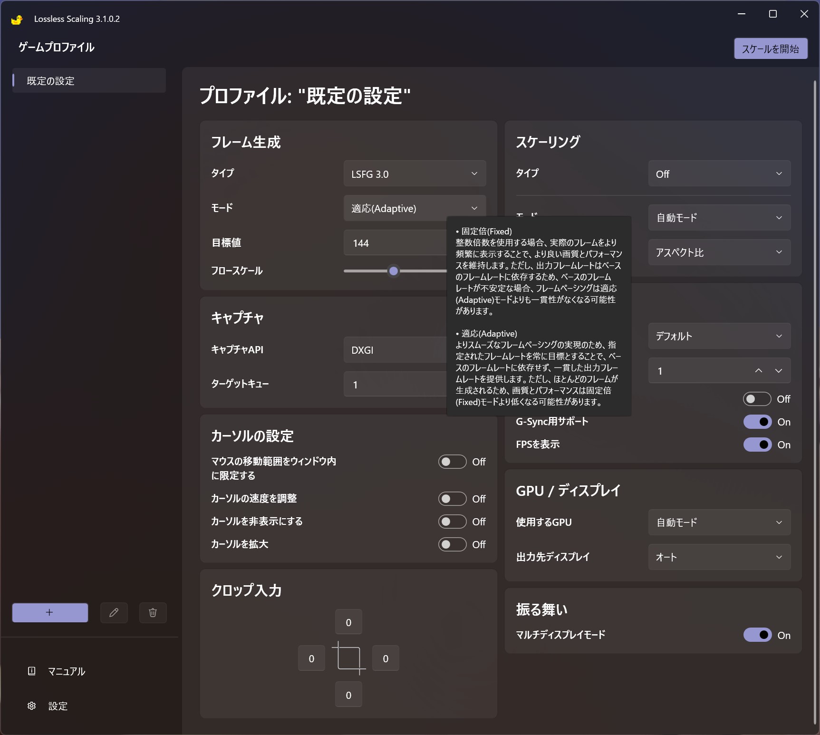Minimize the Lossless Scaling window
Screen dimensions: 820x735
click(742, 14)
